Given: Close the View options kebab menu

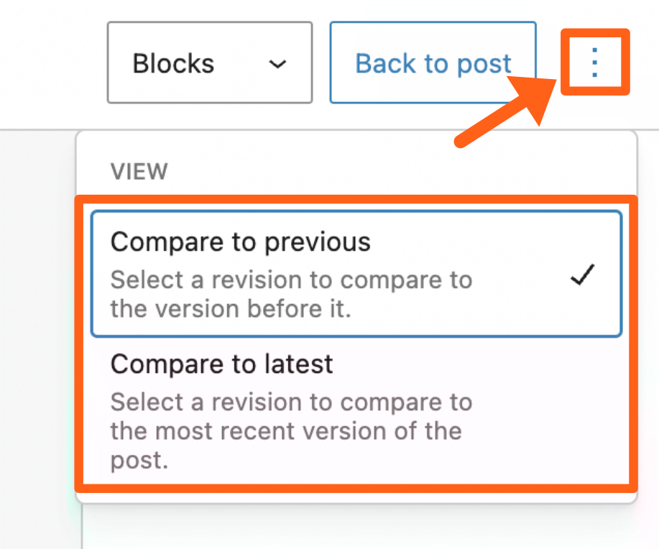Looking at the screenshot, I should pos(594,63).
